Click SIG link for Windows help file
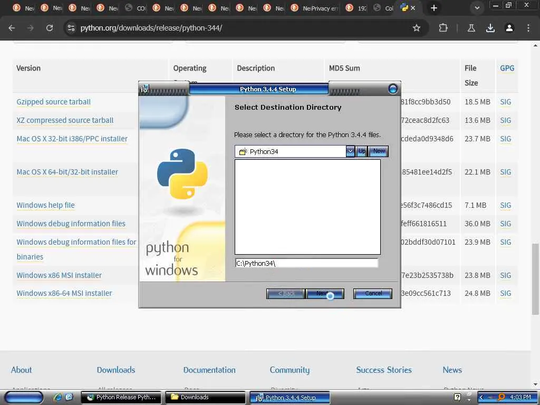The height and width of the screenshot is (405, 540). 506,205
